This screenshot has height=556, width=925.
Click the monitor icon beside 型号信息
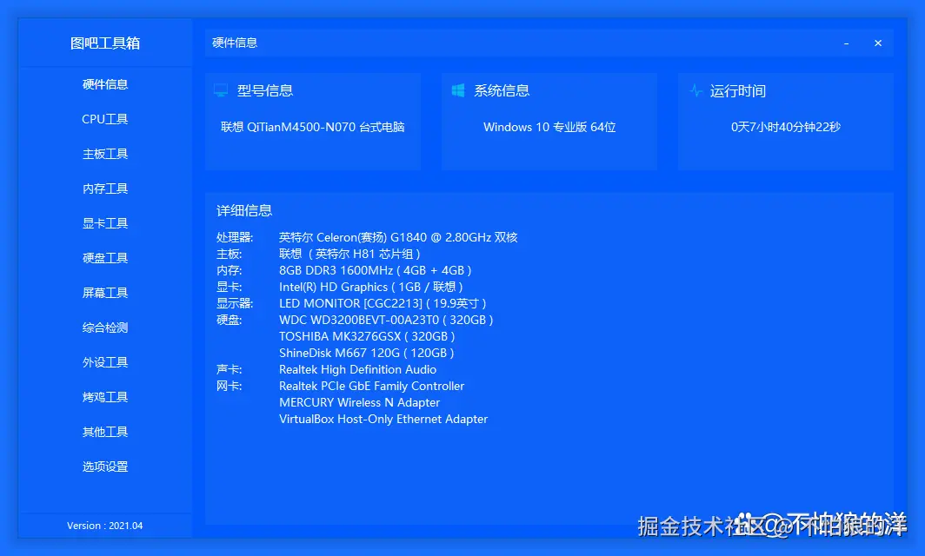221,90
